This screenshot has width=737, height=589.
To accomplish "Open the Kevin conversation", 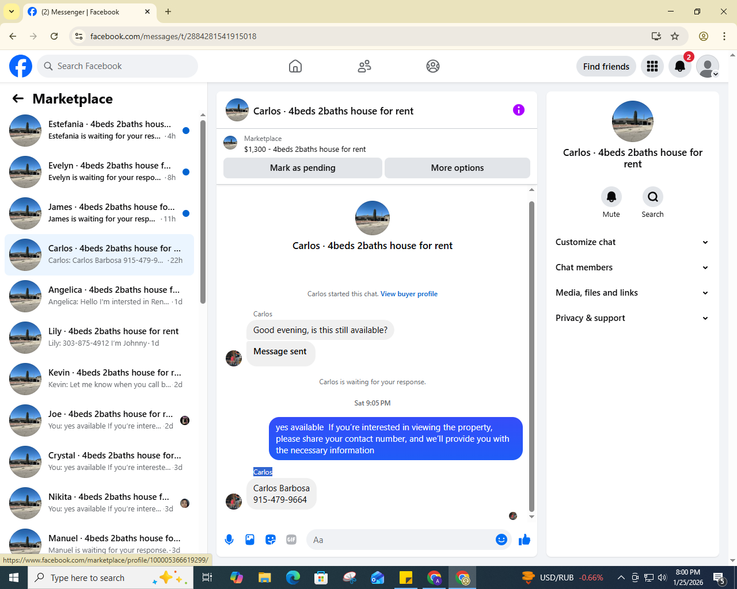I will click(x=99, y=379).
